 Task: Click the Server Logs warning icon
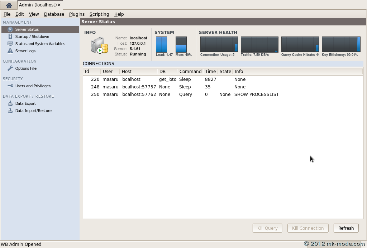[10, 51]
